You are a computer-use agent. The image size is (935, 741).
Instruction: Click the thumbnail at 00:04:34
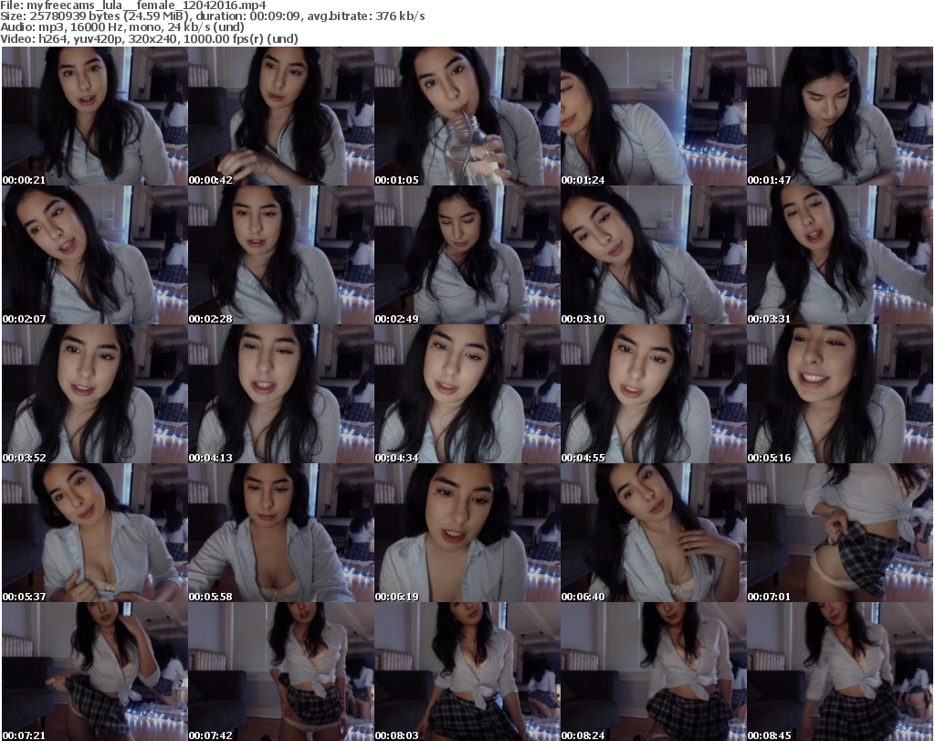pos(467,394)
